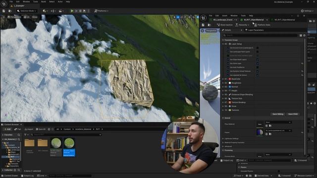Switch to the active M_RVT_ObjectMaterial tab

tap(253, 20)
